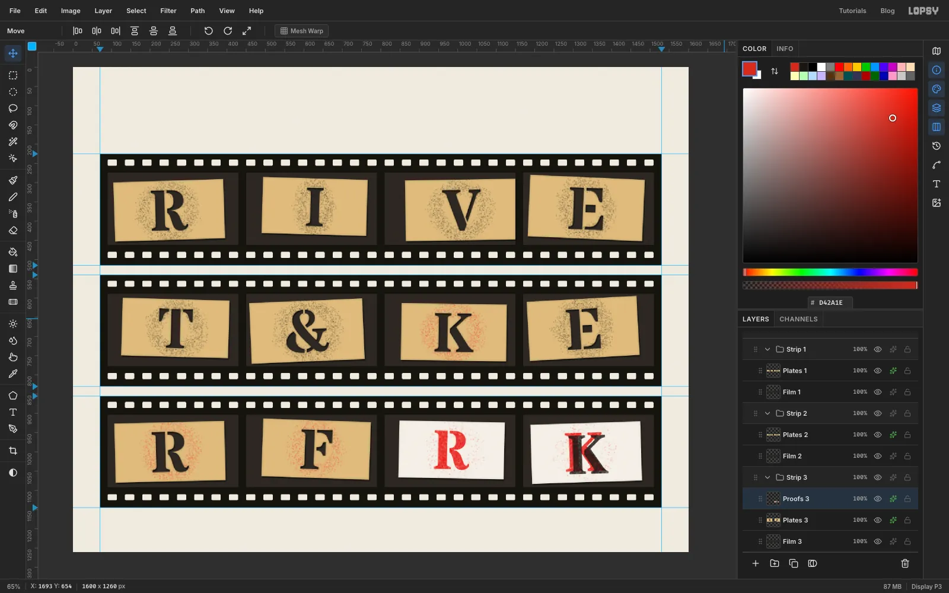
Task: Click the redo arrow in options bar
Action: coord(228,31)
